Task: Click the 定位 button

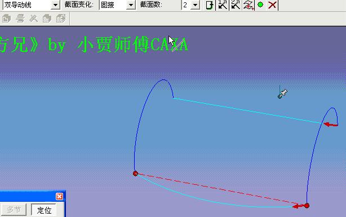Action: (x=44, y=210)
